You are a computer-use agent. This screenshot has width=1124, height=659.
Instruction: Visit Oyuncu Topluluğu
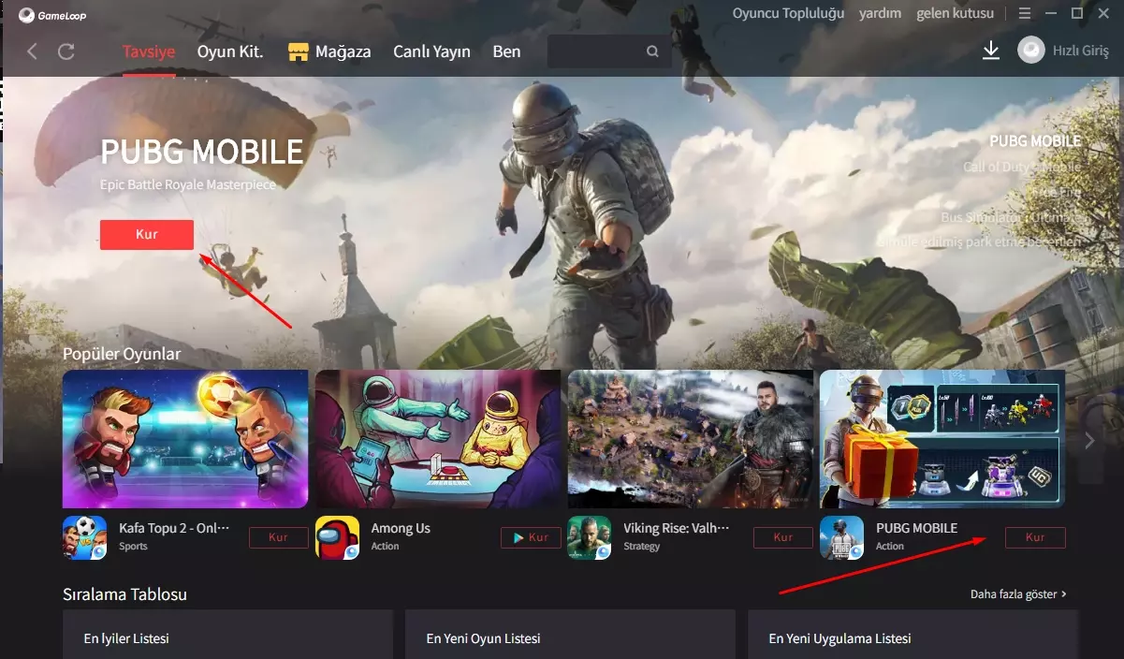pos(788,13)
